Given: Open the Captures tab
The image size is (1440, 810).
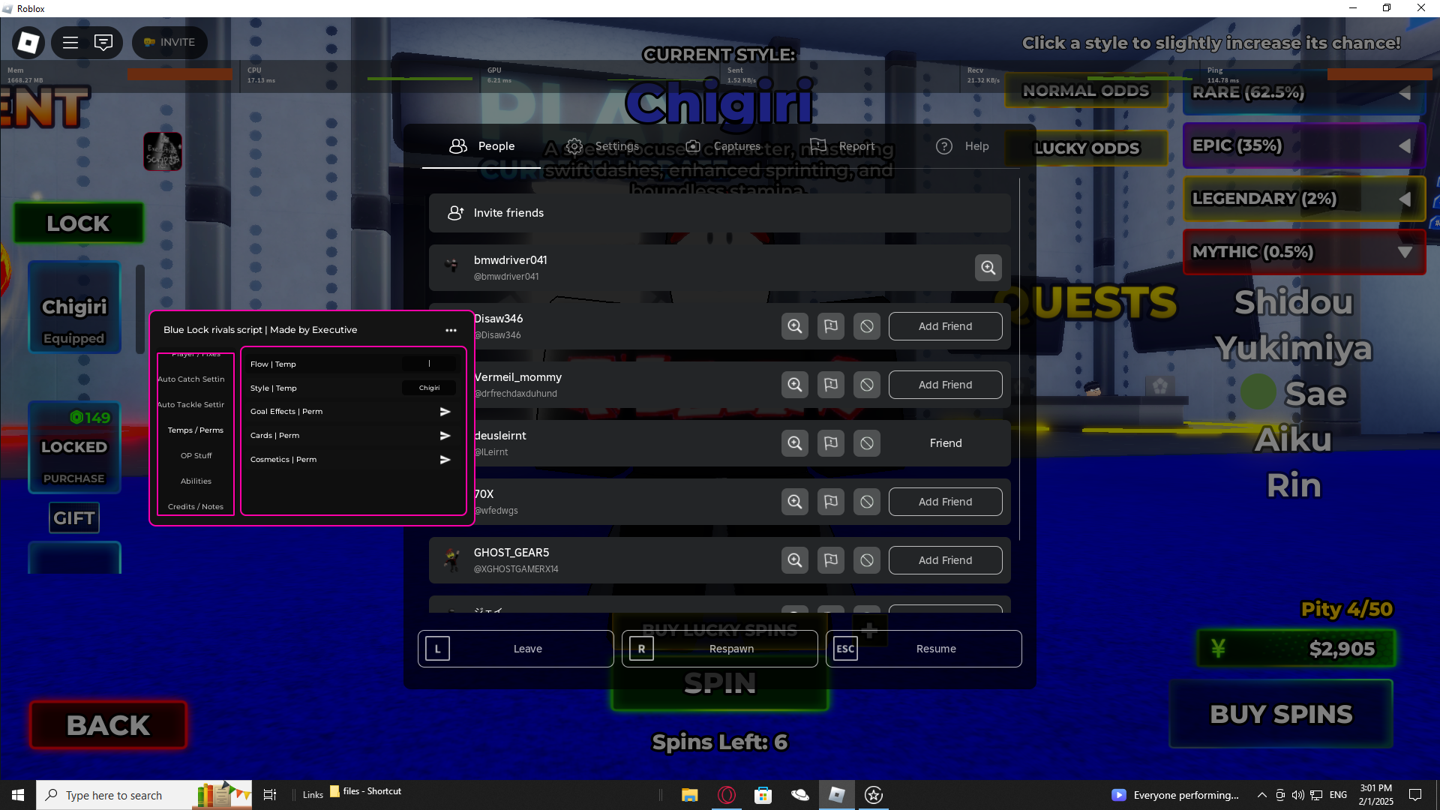Looking at the screenshot, I should tap(723, 146).
